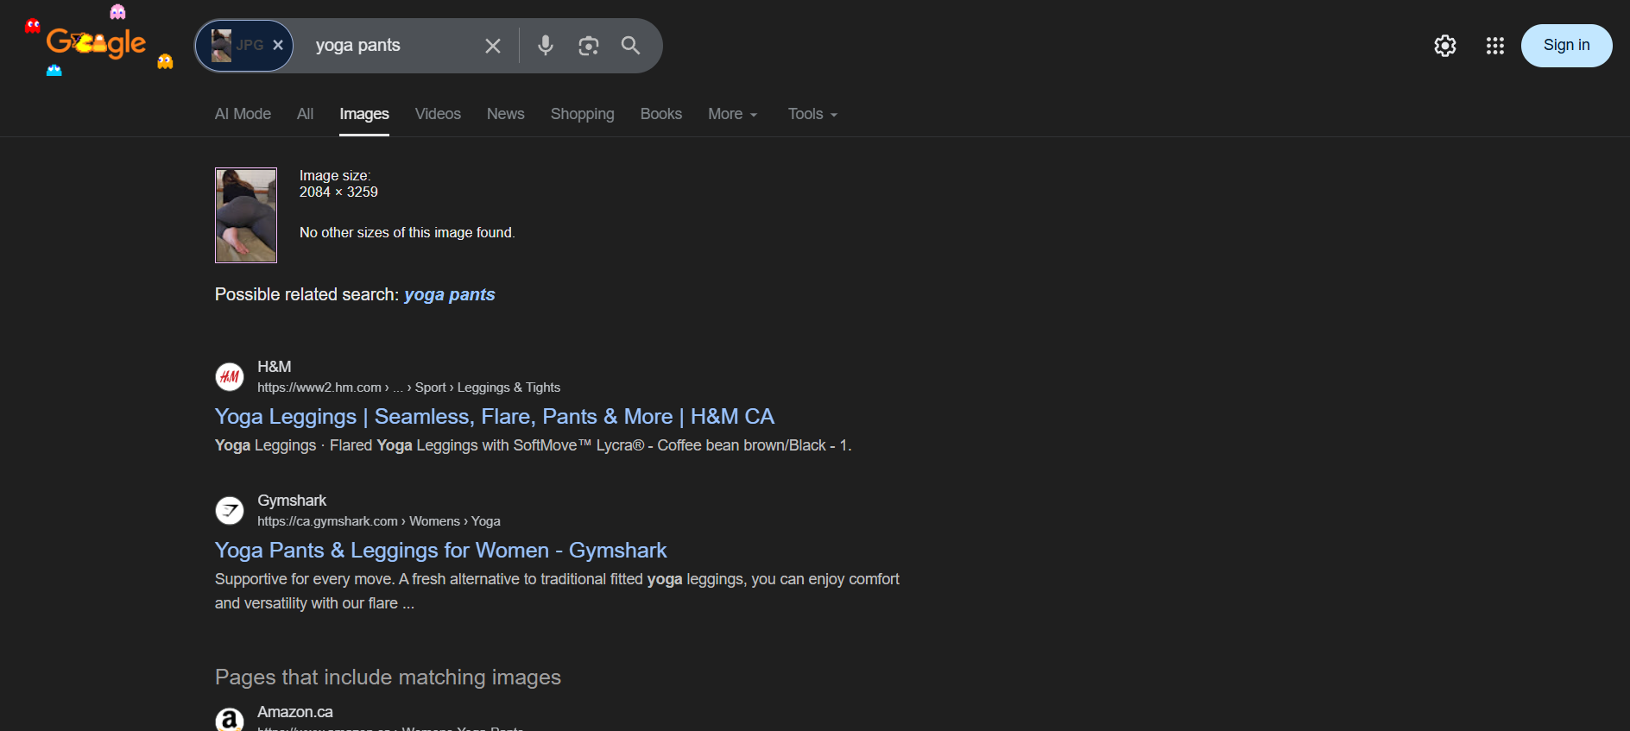Open Gymshark Yoga Pants & Leggings result
The height and width of the screenshot is (731, 1630).
(441, 551)
